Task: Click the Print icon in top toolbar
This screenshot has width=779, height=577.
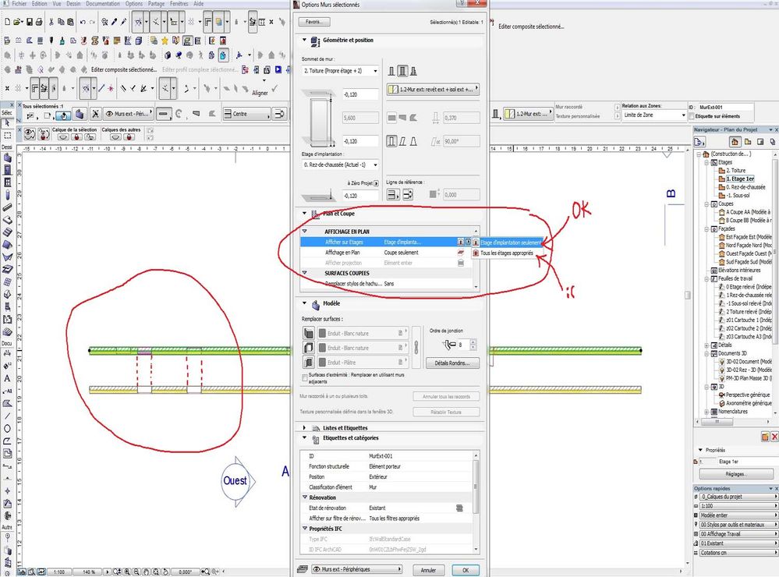Action: [39, 22]
